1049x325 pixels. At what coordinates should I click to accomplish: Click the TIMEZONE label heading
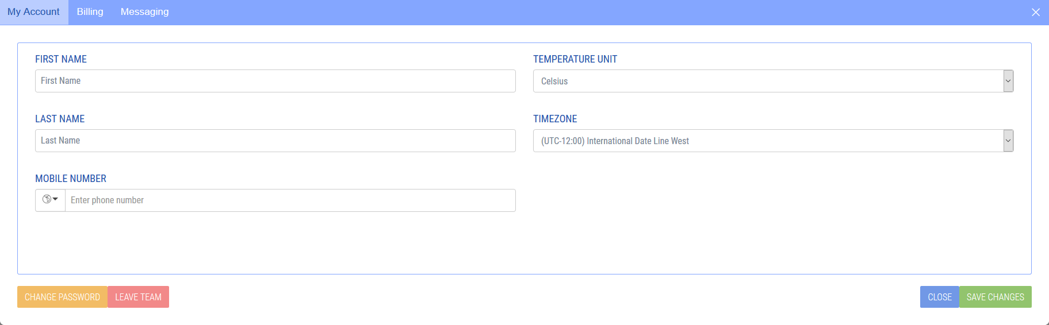[555, 119]
